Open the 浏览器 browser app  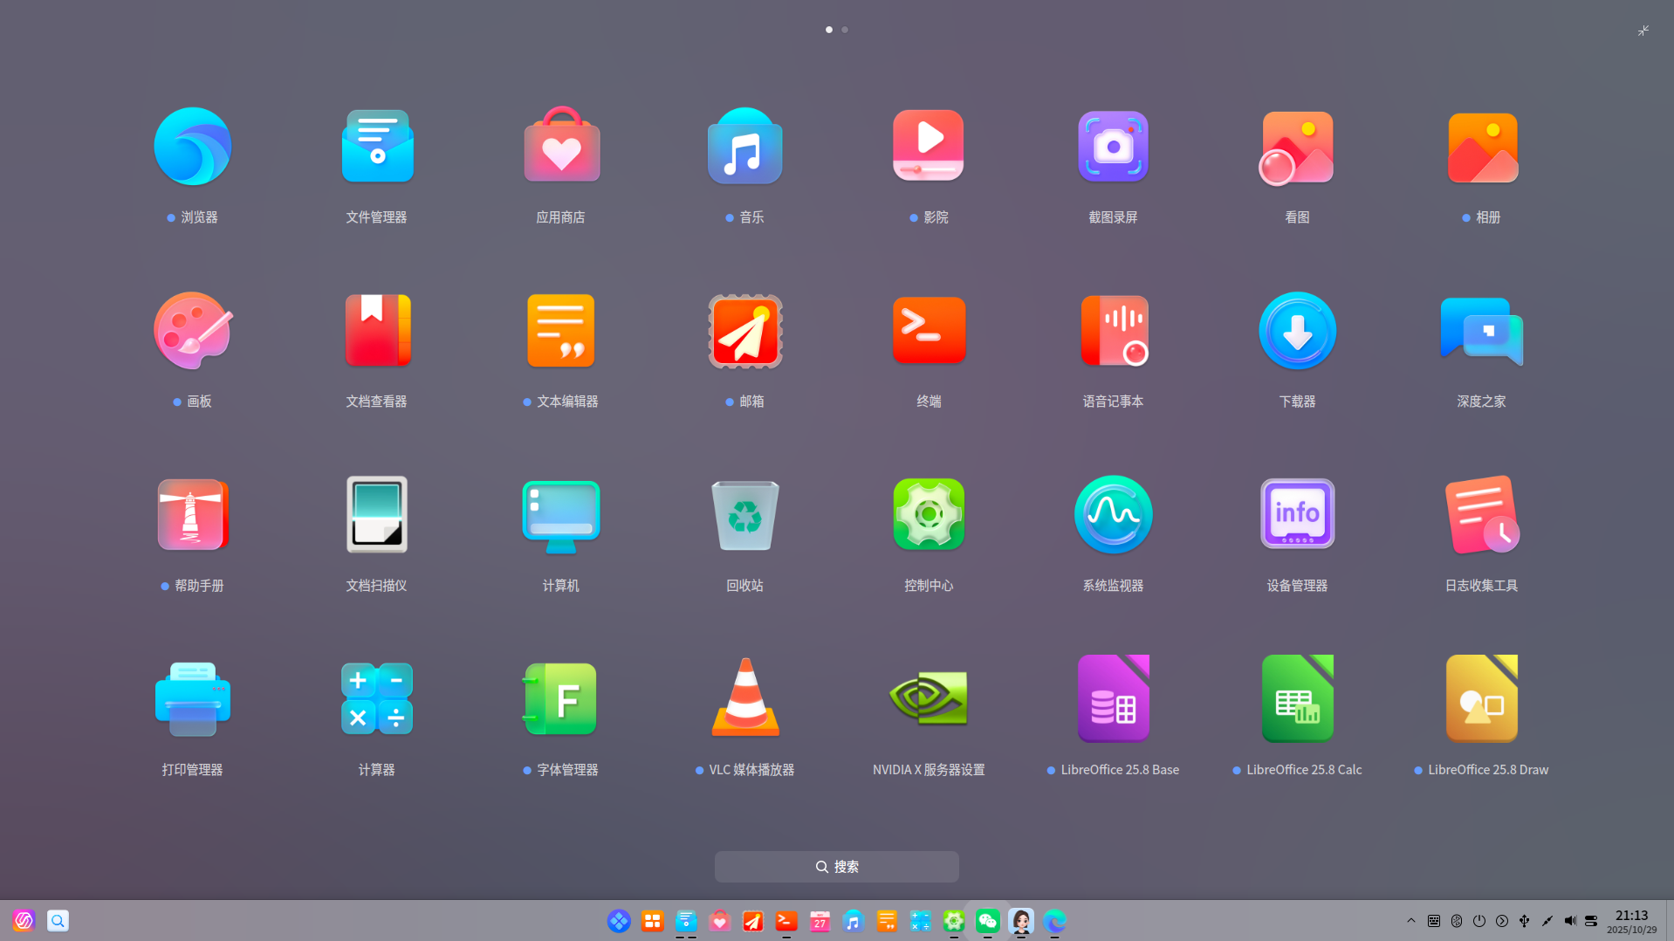pos(192,147)
